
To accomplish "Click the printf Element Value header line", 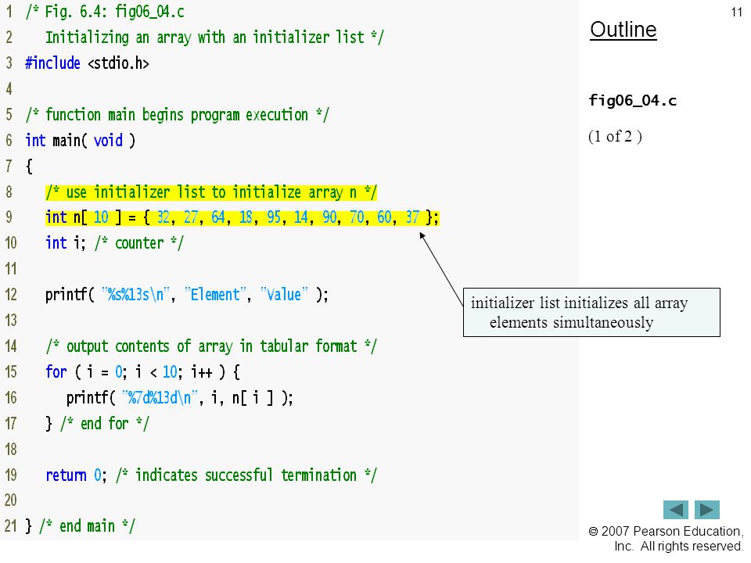I will 187,295.
